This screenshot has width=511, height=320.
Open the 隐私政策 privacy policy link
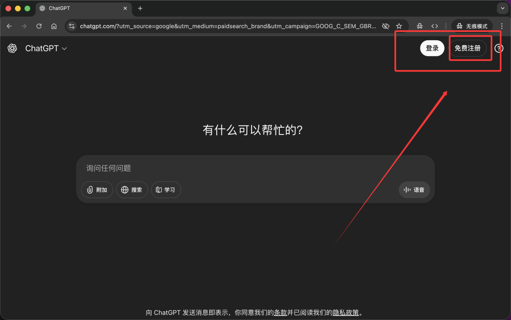[346, 312]
